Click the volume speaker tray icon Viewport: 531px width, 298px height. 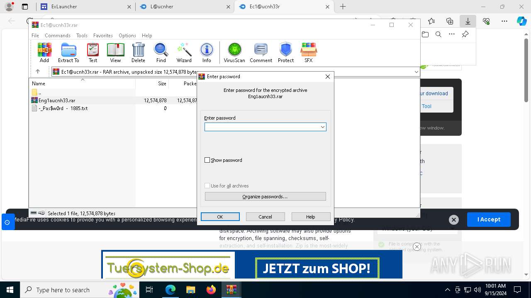pyautogui.click(x=477, y=290)
